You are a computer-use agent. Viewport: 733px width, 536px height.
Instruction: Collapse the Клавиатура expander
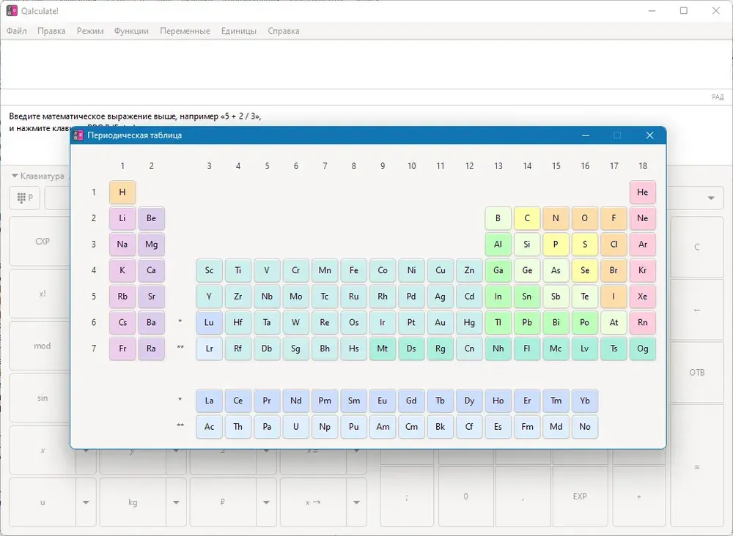(x=37, y=176)
